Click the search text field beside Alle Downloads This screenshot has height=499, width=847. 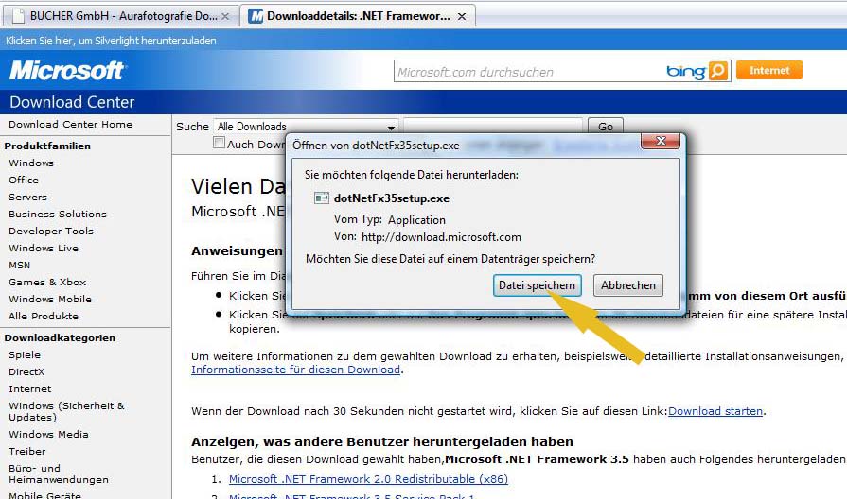(493, 127)
